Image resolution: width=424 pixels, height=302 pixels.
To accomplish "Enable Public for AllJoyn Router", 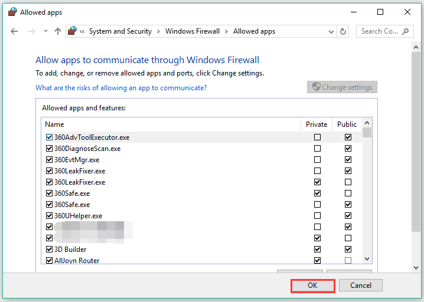I will pos(348,260).
